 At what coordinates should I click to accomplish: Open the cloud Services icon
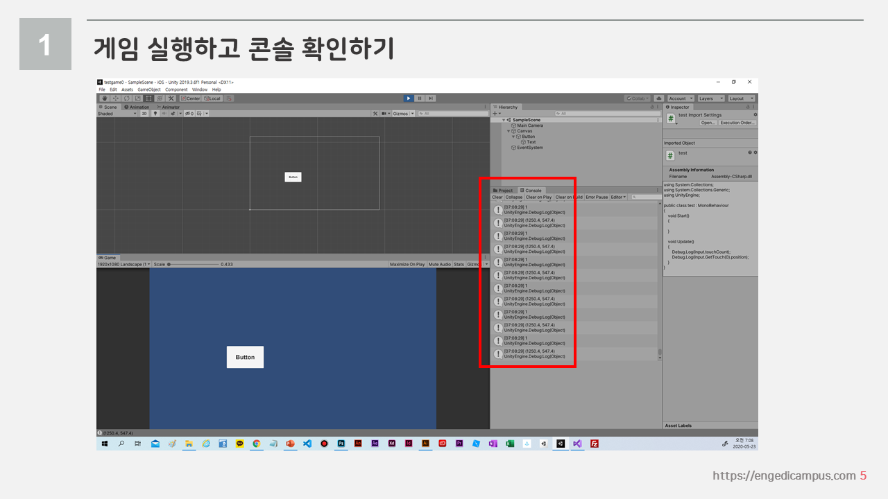point(659,98)
